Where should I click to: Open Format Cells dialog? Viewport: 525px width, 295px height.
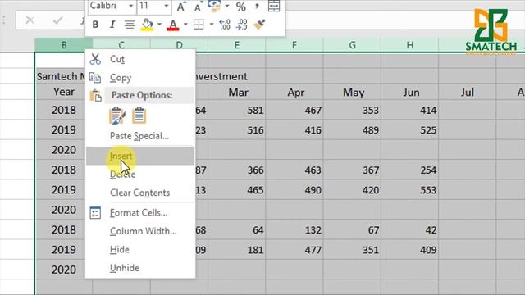click(x=140, y=213)
